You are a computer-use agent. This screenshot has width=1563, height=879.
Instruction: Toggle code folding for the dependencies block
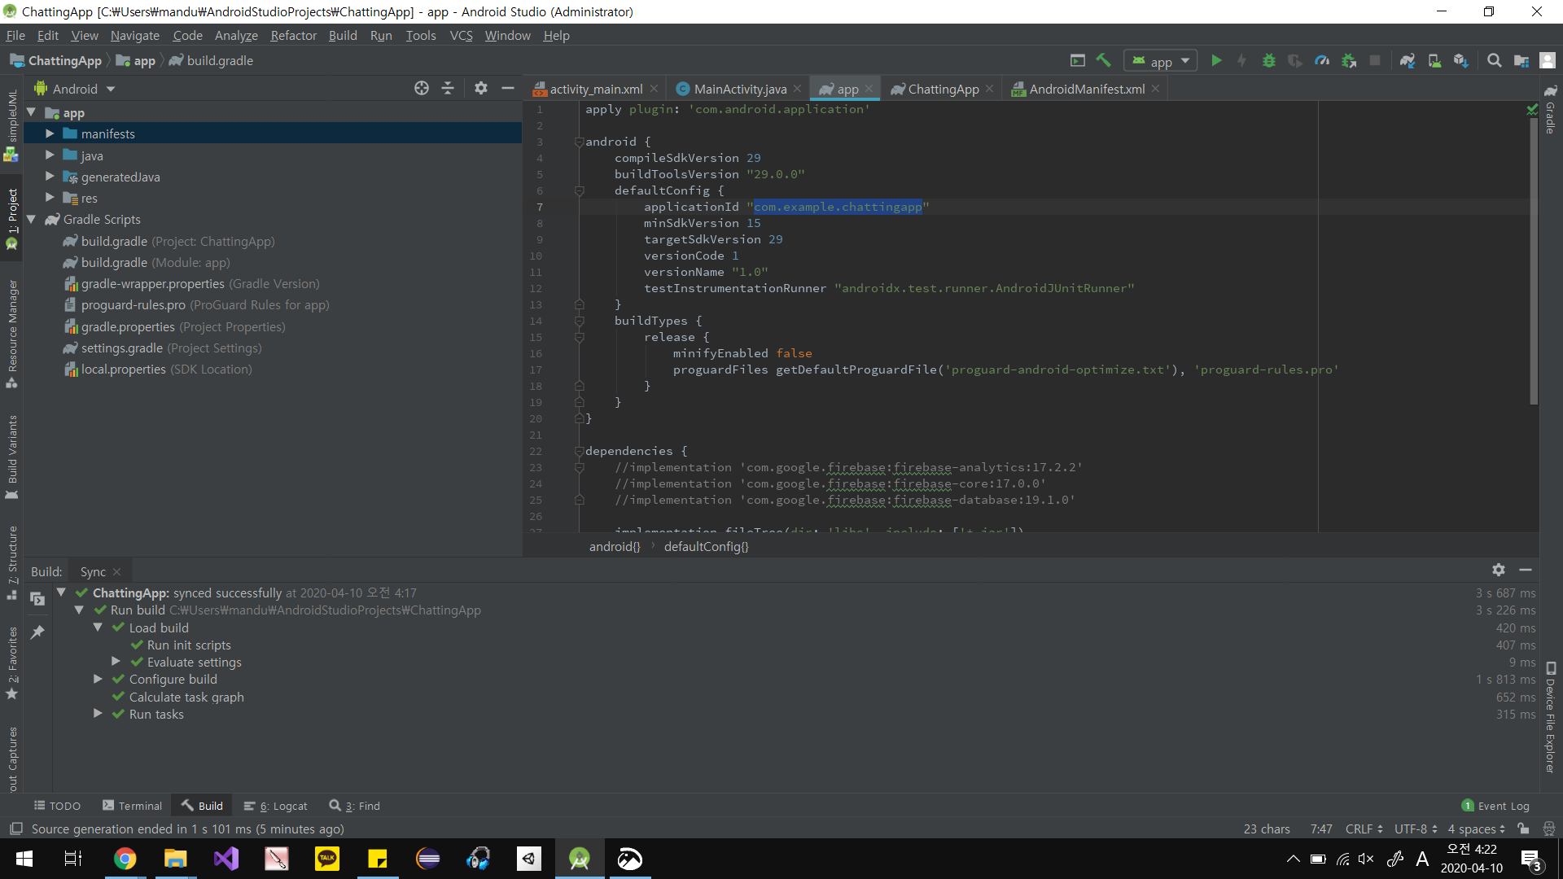pos(579,451)
